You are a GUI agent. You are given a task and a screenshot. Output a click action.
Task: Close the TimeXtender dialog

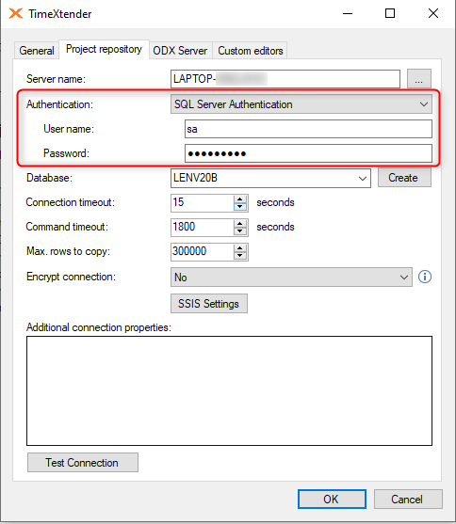433,14
